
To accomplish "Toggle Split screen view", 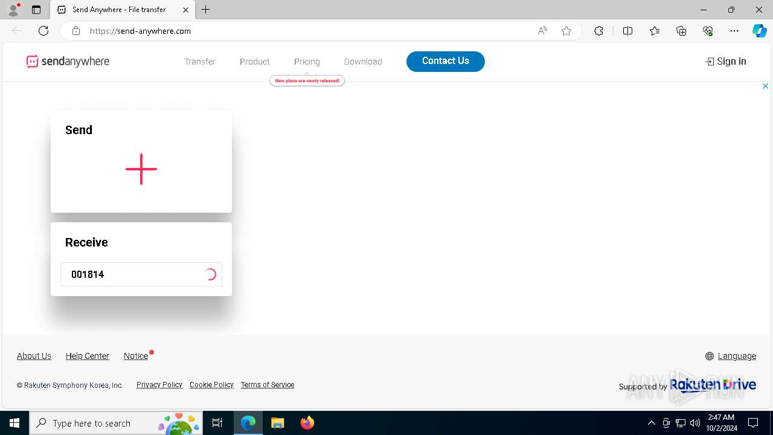I will 627,31.
